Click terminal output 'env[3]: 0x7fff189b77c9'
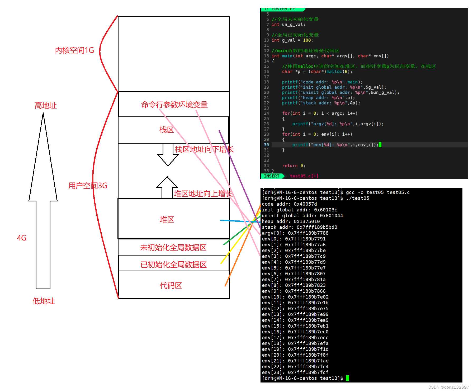Image resolution: width=473 pixels, height=392 pixels. pyautogui.click(x=294, y=256)
